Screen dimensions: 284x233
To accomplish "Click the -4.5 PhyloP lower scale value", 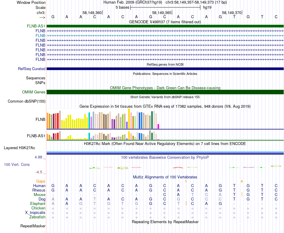I will coord(39,172).
